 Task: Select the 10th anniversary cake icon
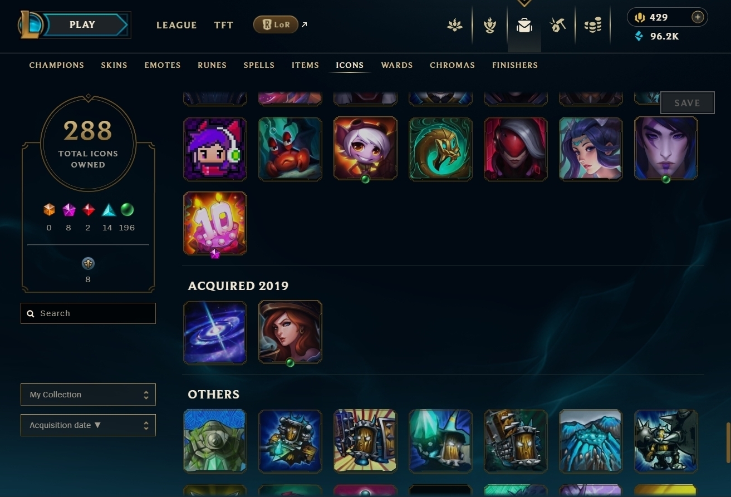click(215, 224)
